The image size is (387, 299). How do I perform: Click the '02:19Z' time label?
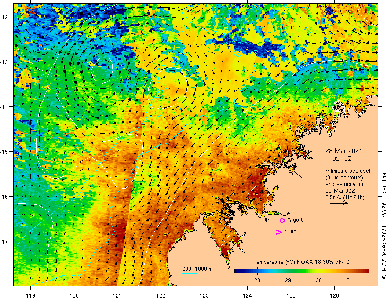(x=342, y=159)
